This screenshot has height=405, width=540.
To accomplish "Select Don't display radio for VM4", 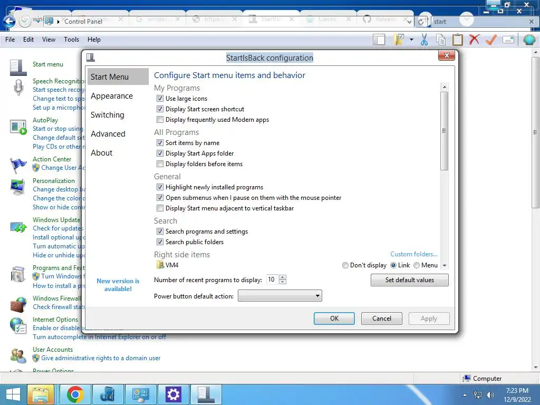I will pos(345,266).
